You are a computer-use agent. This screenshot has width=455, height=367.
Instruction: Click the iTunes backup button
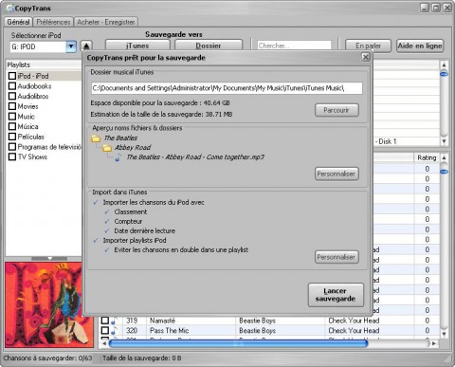(137, 46)
